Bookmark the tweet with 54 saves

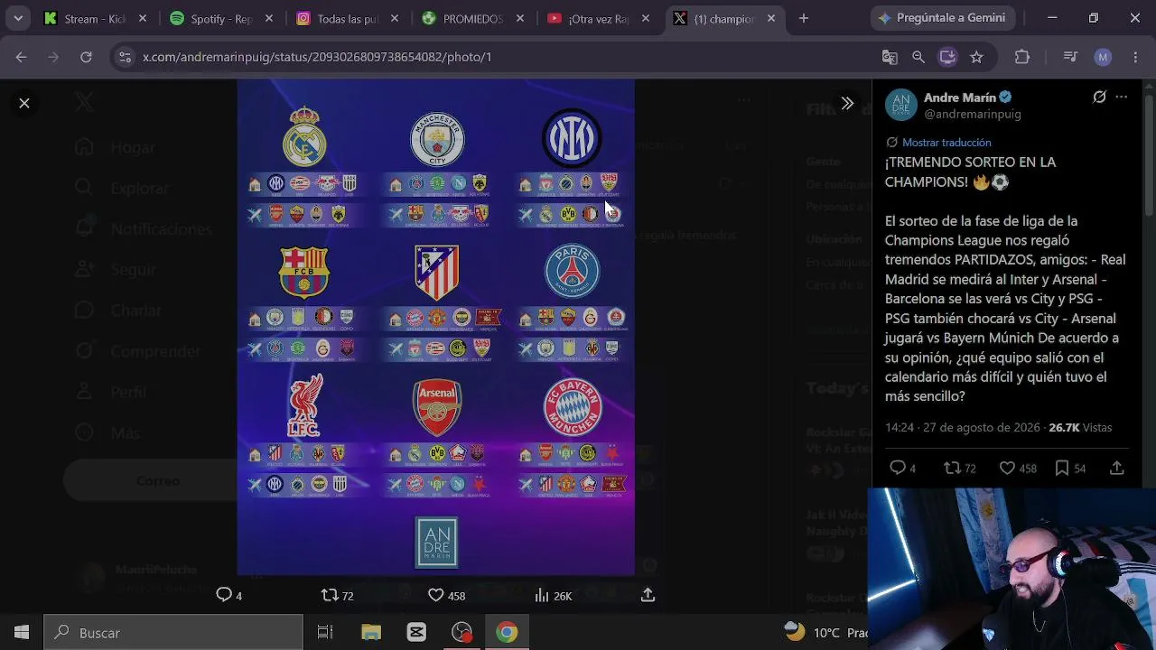[x=1062, y=468]
